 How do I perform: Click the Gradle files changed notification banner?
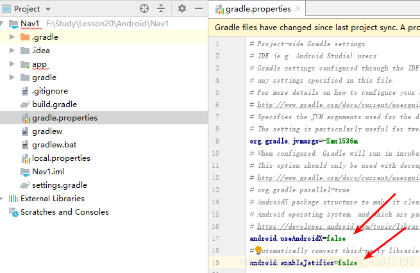coord(314,28)
